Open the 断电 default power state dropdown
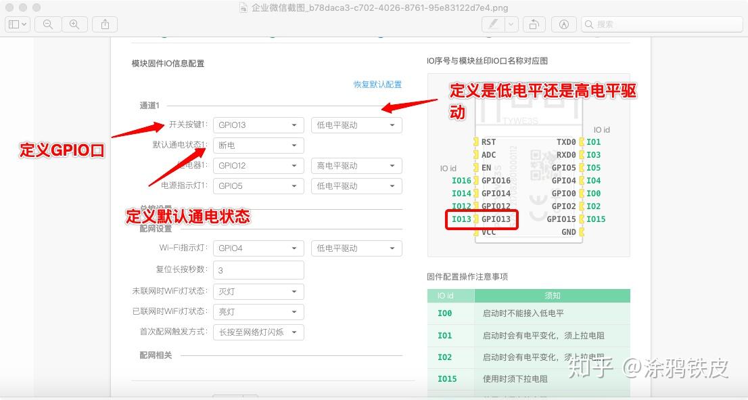748x400 pixels. (x=258, y=145)
